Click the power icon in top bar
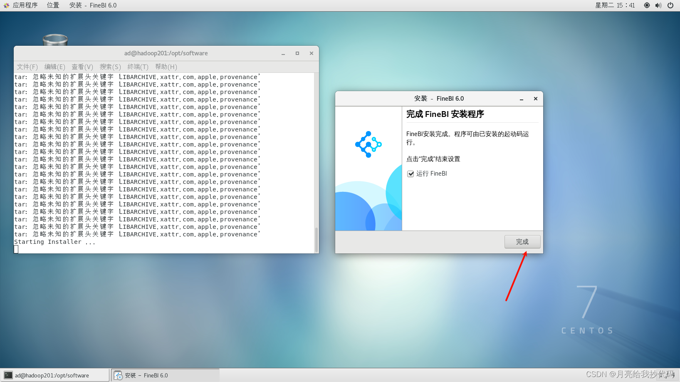This screenshot has height=382, width=680. (x=670, y=5)
